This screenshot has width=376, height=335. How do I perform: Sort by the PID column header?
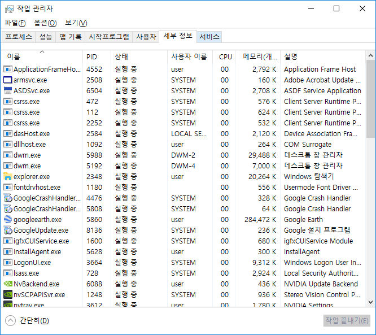pos(97,56)
